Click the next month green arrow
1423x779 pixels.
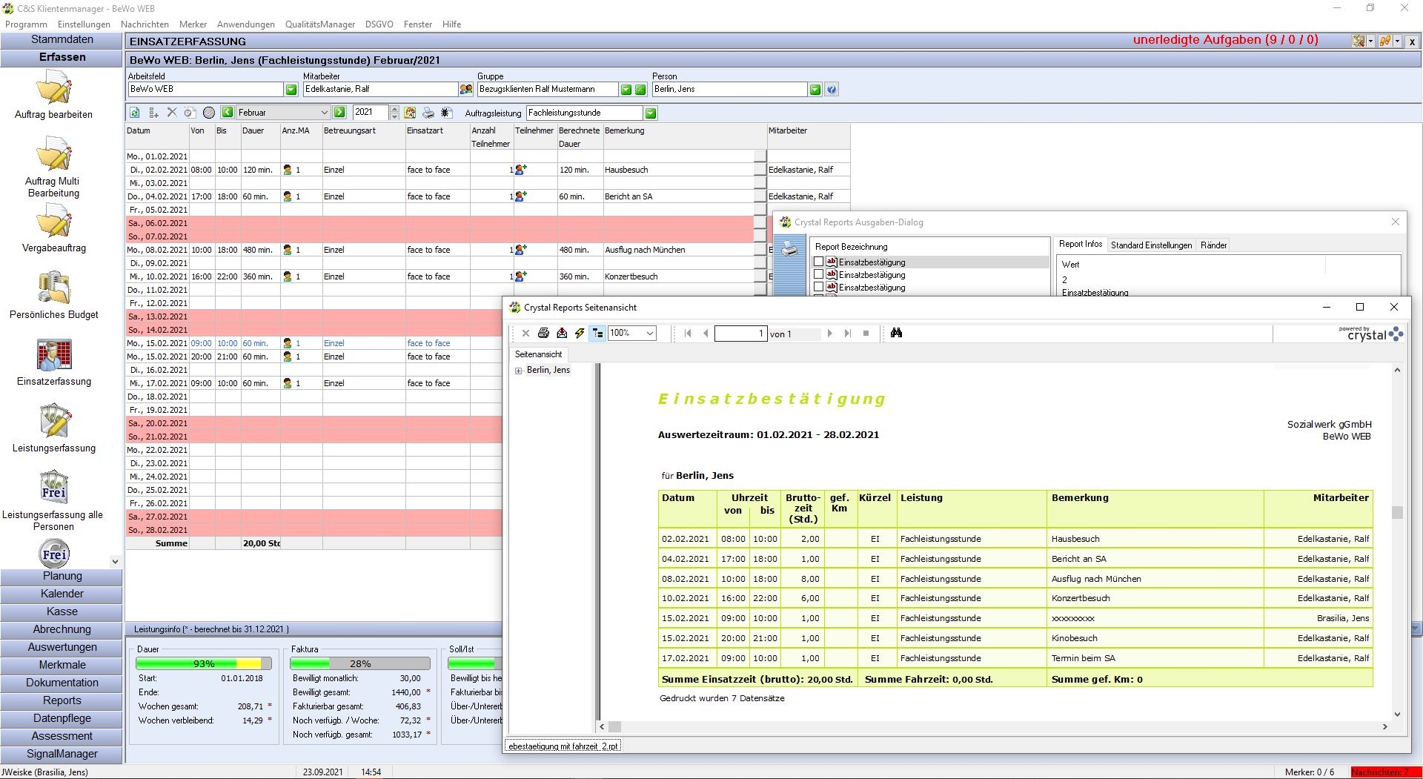339,113
